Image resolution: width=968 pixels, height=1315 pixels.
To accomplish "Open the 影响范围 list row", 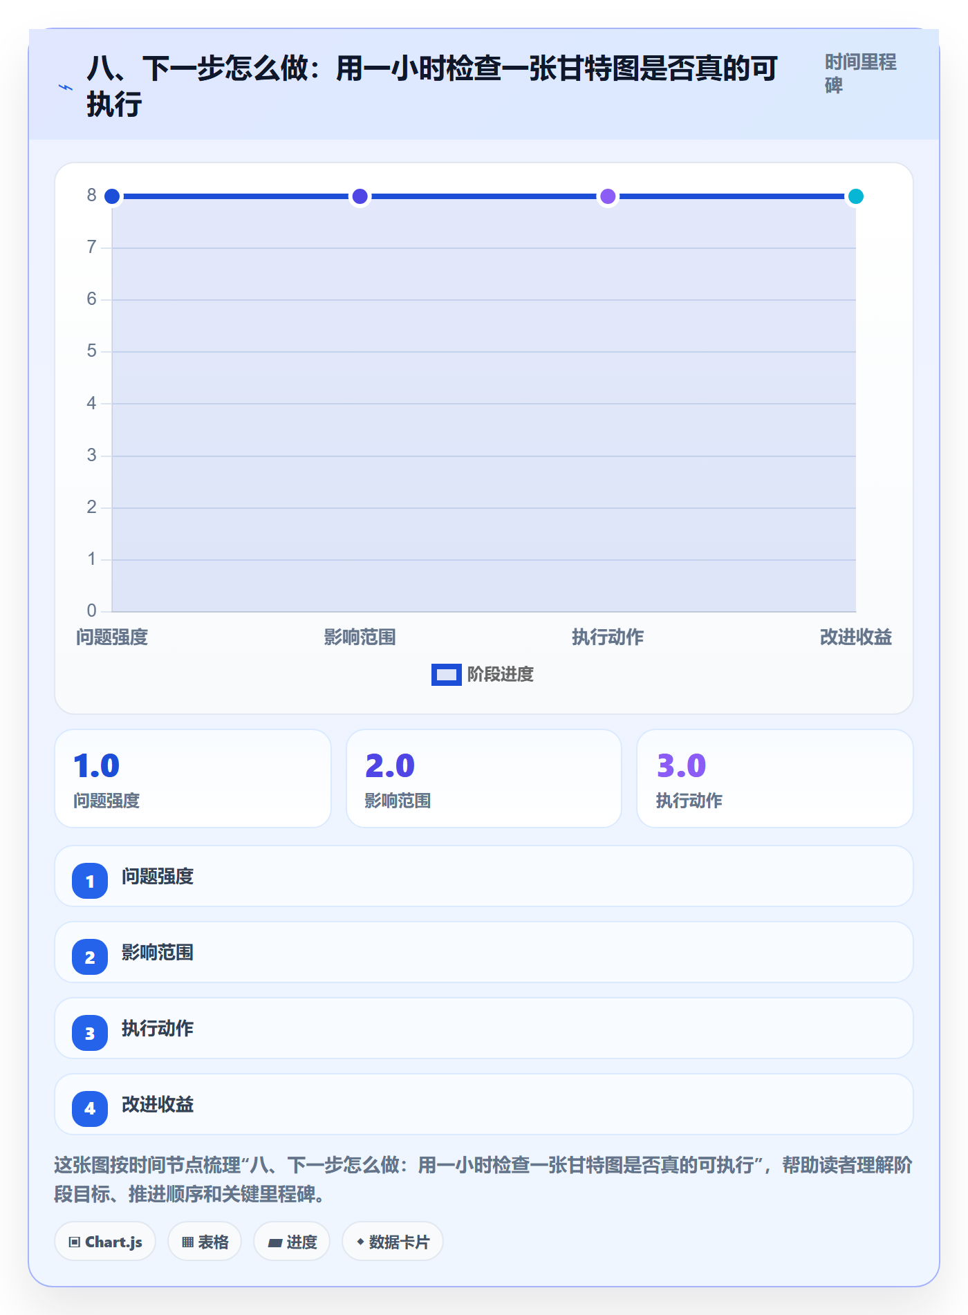I will [x=484, y=952].
